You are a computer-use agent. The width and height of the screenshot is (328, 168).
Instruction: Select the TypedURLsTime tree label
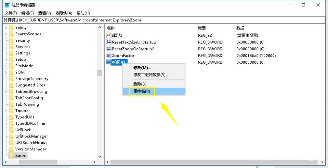(x=30, y=123)
